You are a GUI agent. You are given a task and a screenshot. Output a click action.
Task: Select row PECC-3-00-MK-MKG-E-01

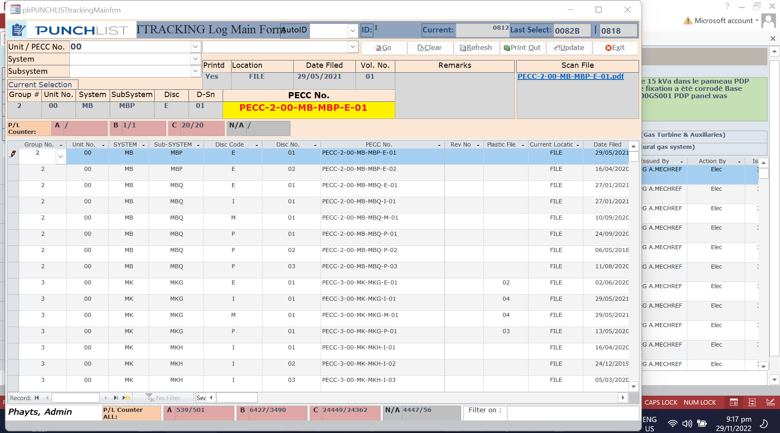[13, 286]
